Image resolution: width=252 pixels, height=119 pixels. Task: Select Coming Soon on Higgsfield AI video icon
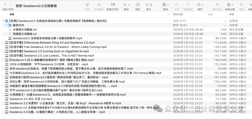click(x=7, y=51)
